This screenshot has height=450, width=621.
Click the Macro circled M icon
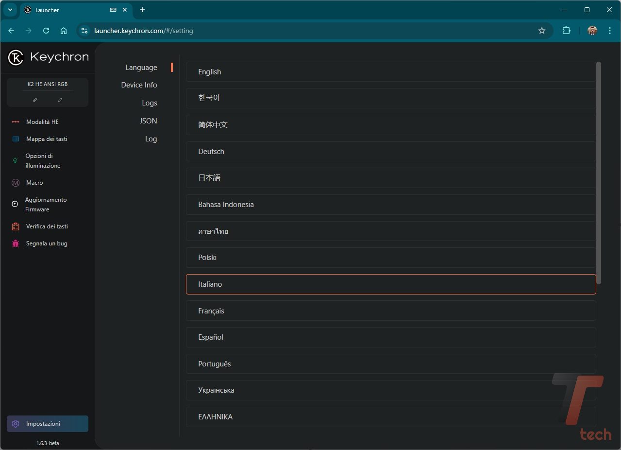(16, 183)
